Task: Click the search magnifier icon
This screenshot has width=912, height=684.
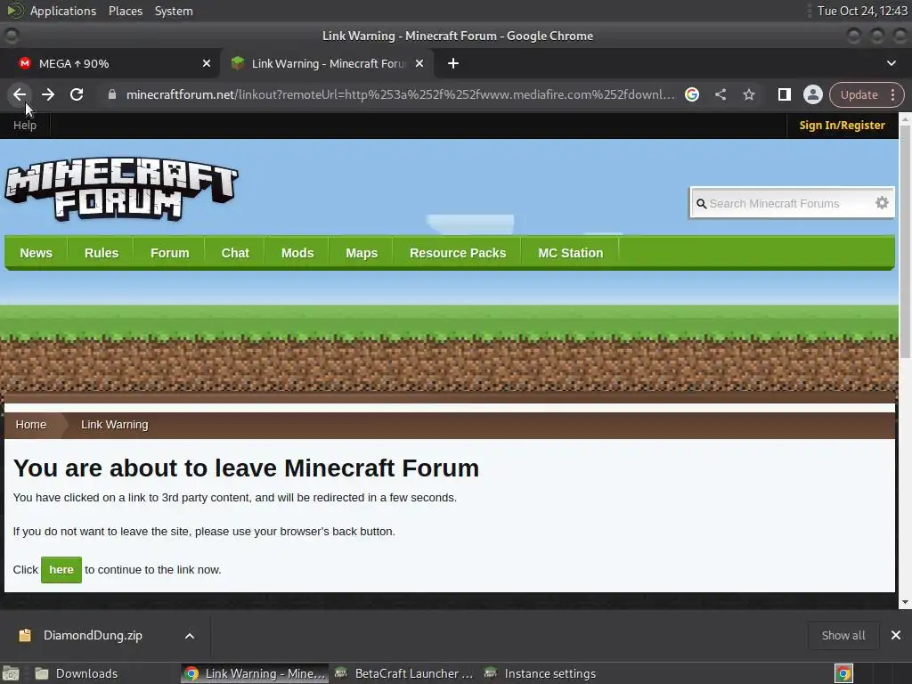Action: 702,204
